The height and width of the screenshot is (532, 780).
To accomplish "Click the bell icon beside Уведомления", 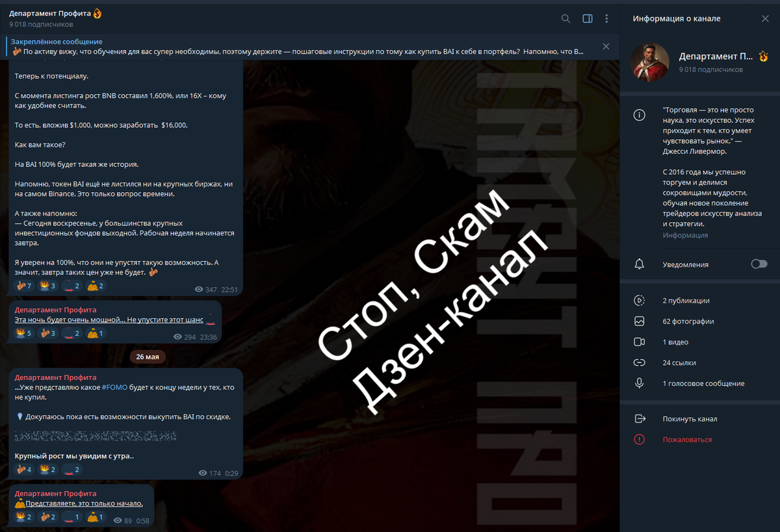I will (x=640, y=264).
